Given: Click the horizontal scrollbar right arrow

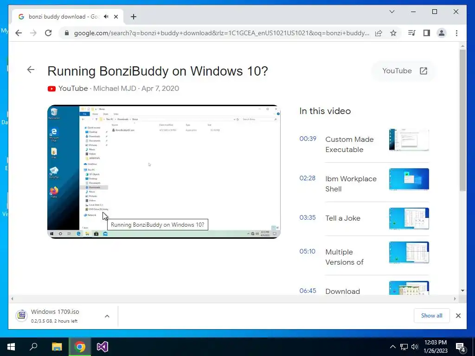Looking at the screenshot, I should (455, 299).
